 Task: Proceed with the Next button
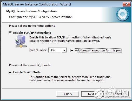click(x=93, y=94)
